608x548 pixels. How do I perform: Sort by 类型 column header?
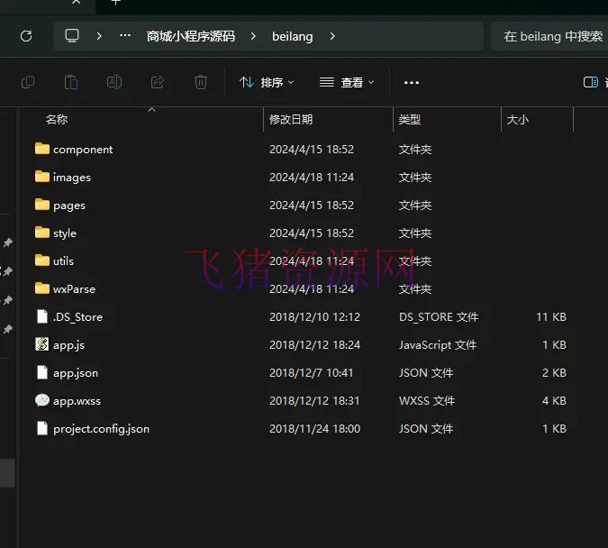click(x=410, y=119)
